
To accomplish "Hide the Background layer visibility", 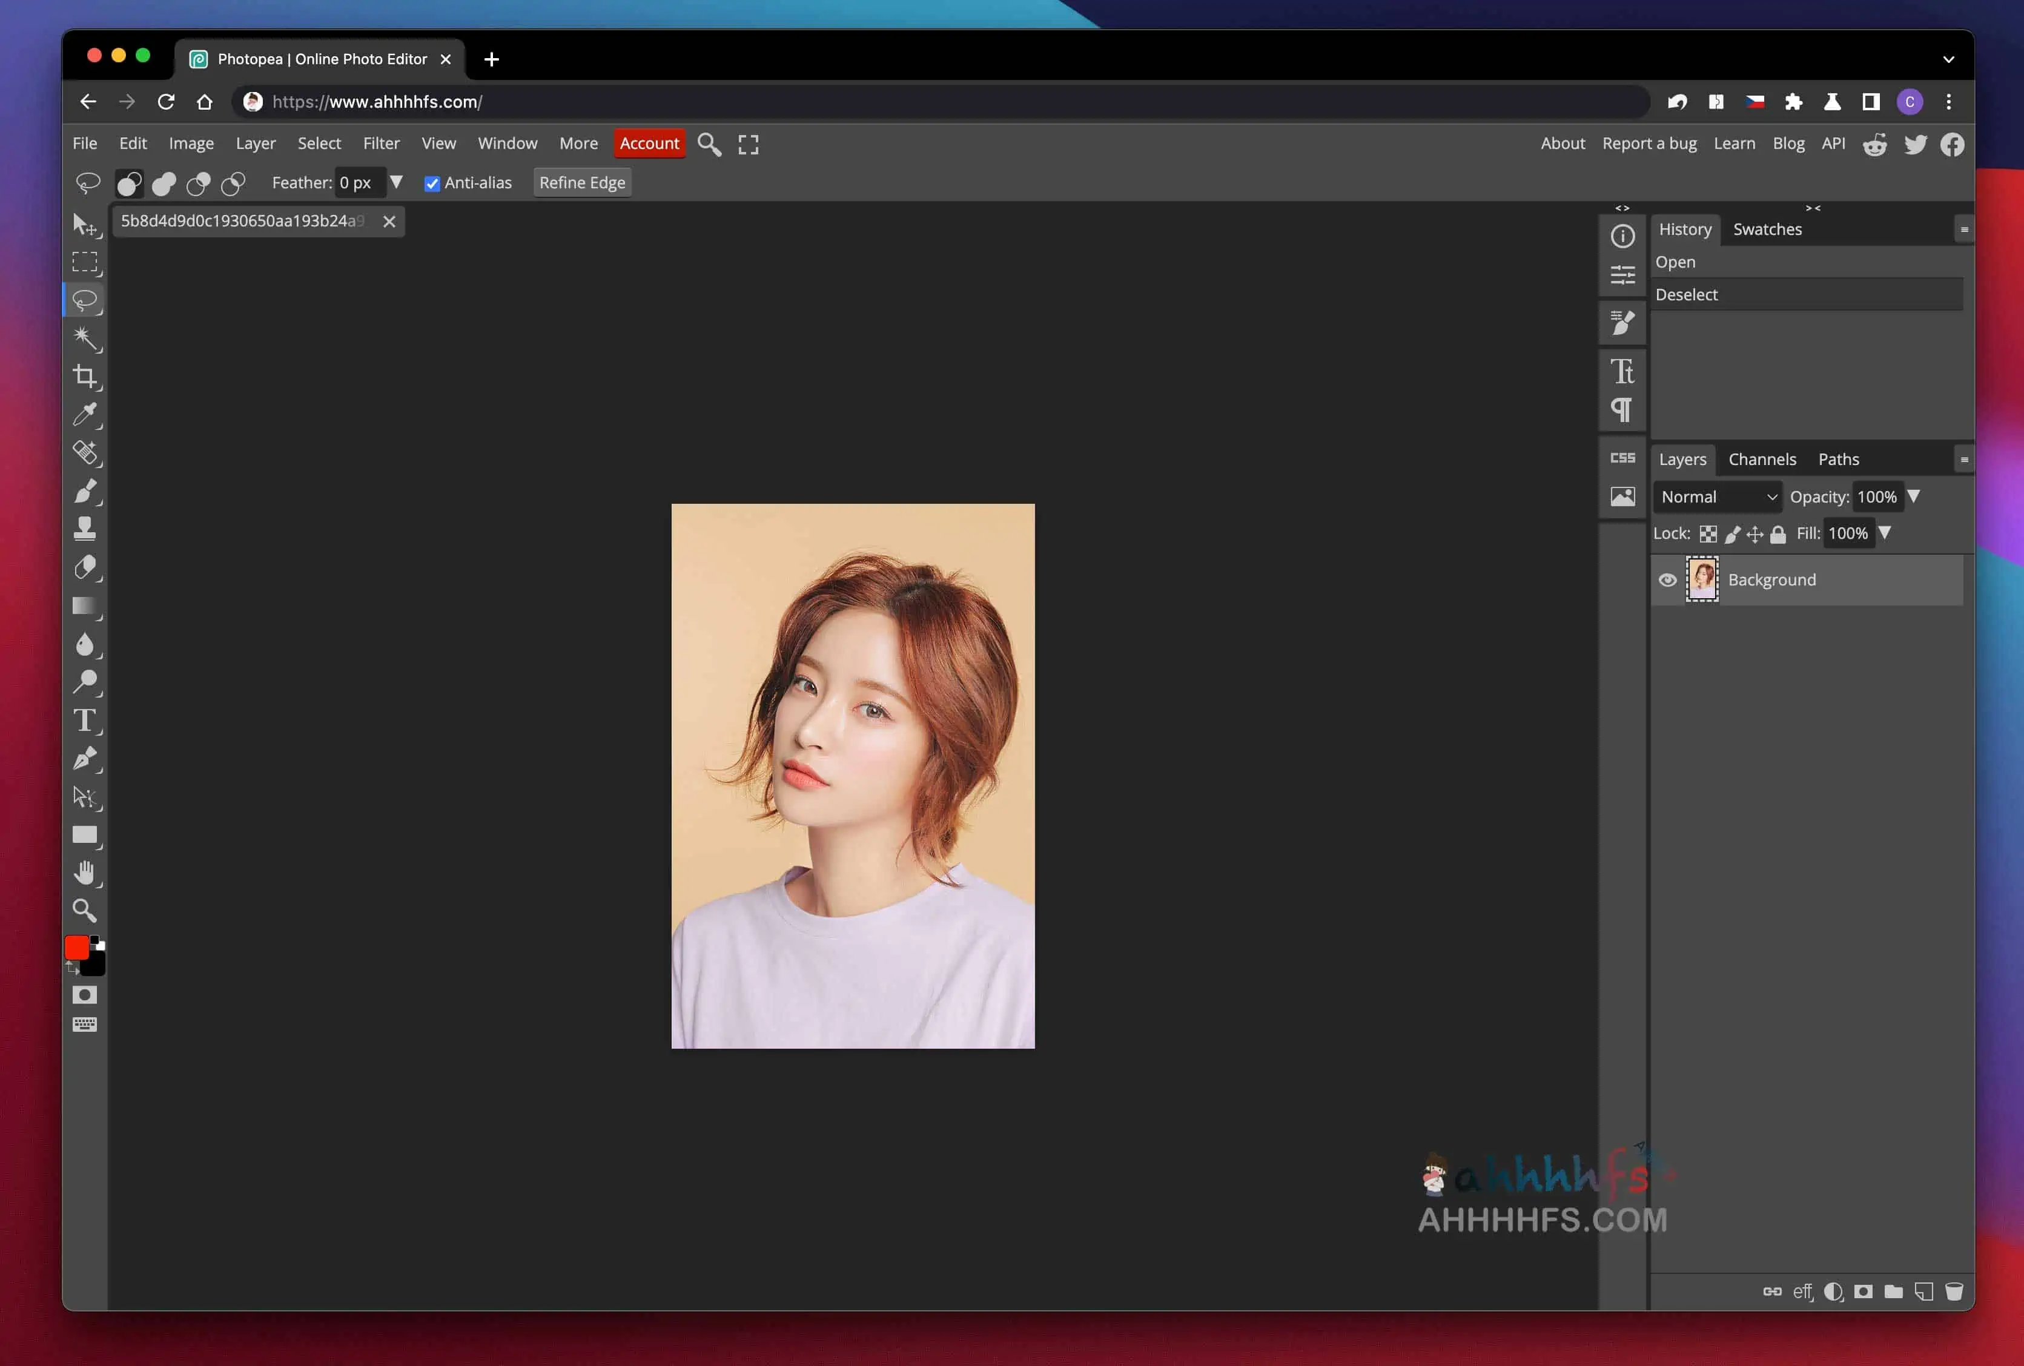I will pyautogui.click(x=1667, y=580).
